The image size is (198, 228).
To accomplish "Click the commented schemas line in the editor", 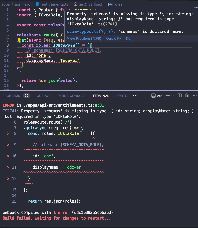I will 64,50.
